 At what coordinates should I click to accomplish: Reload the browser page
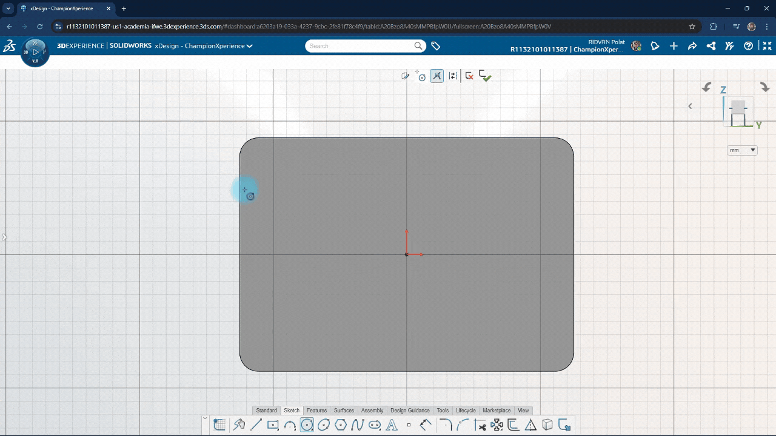40,27
